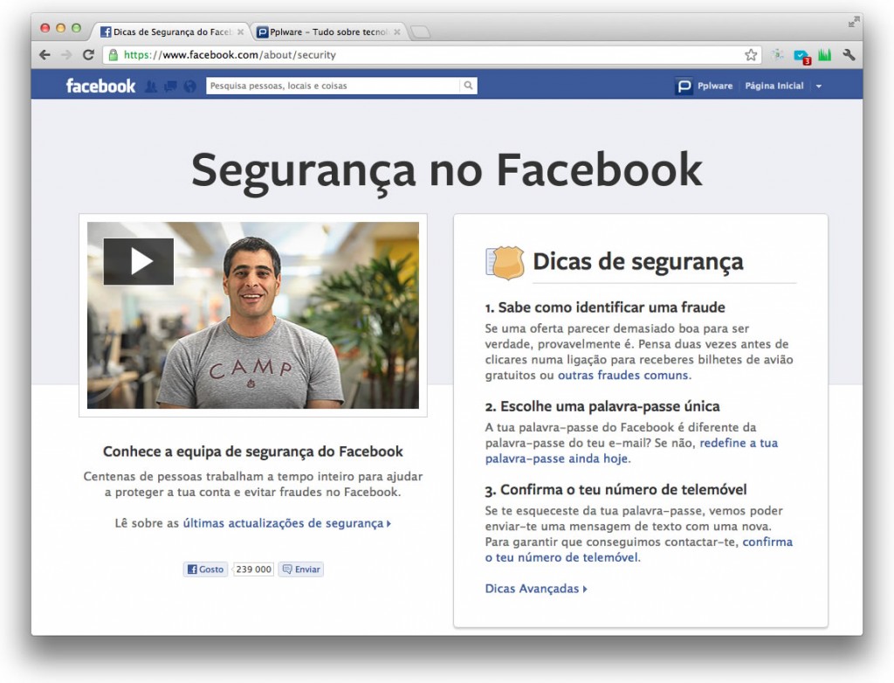The image size is (894, 683).
Task: Click the green SSL padlock icon
Action: point(113,55)
